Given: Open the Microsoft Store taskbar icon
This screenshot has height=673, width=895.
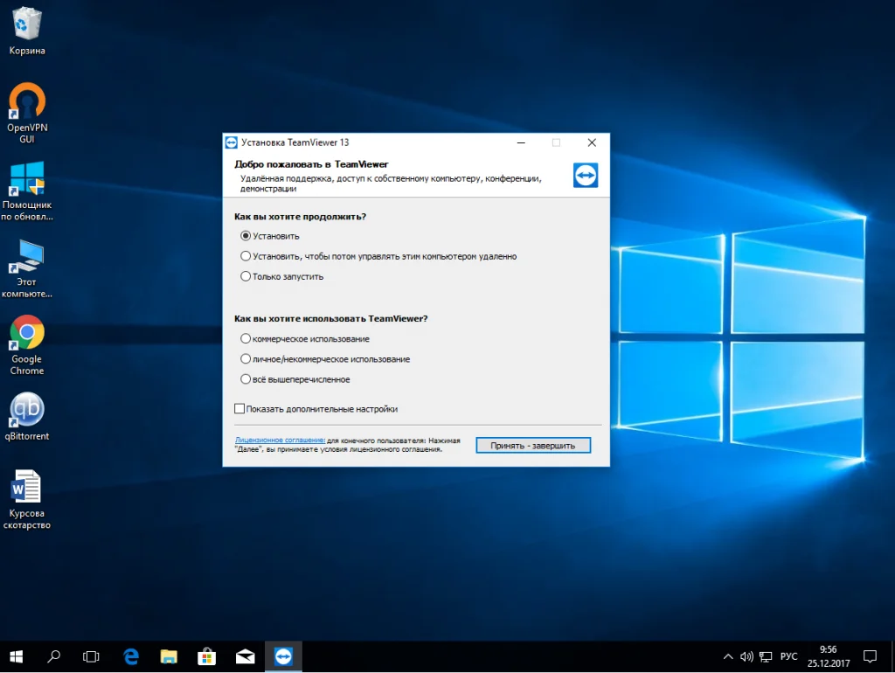Looking at the screenshot, I should (207, 656).
